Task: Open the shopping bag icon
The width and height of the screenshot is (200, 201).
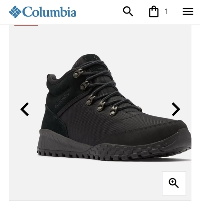Action: [x=154, y=11]
